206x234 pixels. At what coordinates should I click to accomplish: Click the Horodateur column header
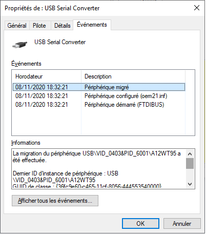tap(47, 76)
